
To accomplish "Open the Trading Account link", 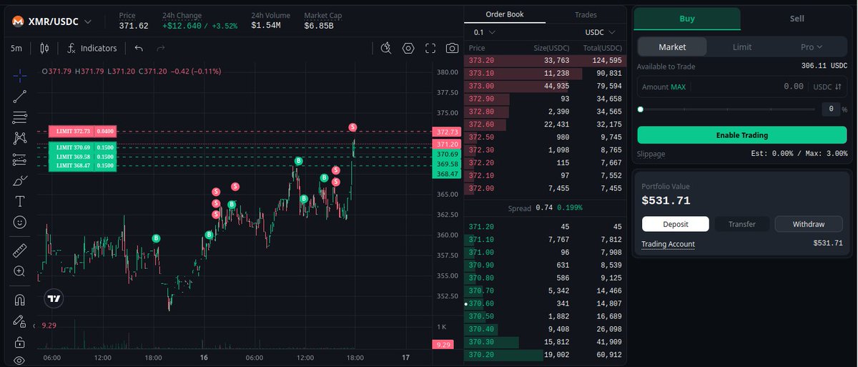I will [668, 244].
